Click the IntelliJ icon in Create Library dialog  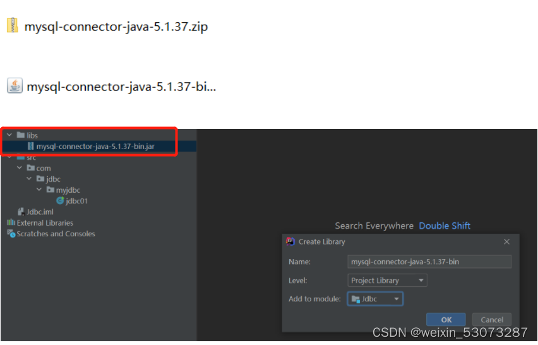point(290,241)
